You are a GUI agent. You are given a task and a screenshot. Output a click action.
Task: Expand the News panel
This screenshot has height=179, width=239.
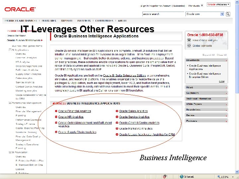206,88
